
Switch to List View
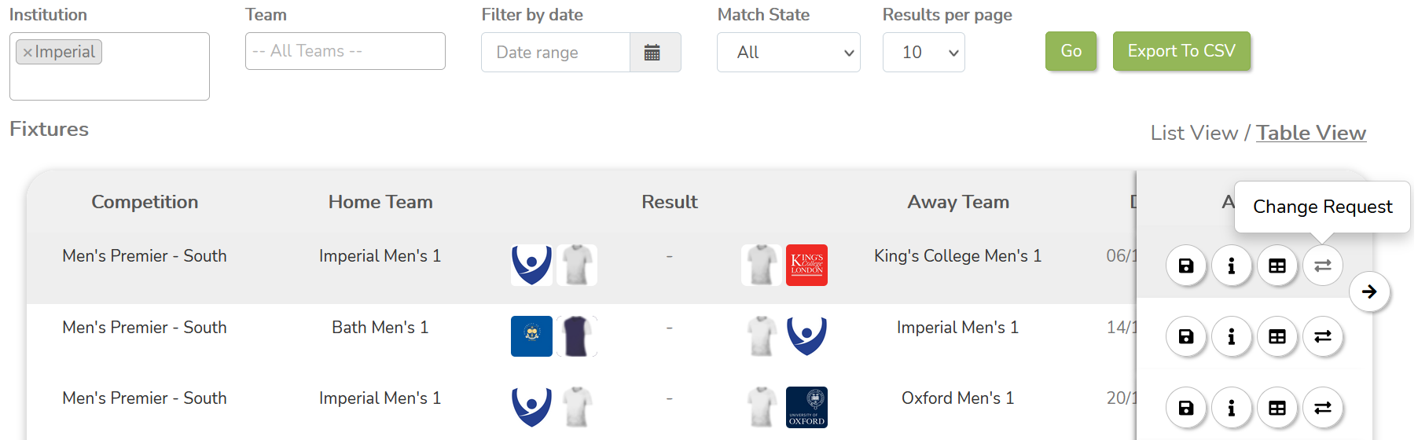click(1193, 133)
